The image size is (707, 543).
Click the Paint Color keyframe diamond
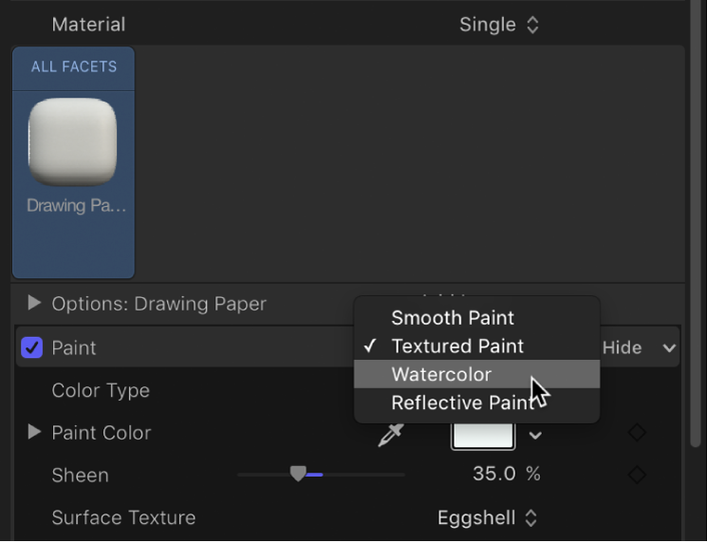[637, 433]
